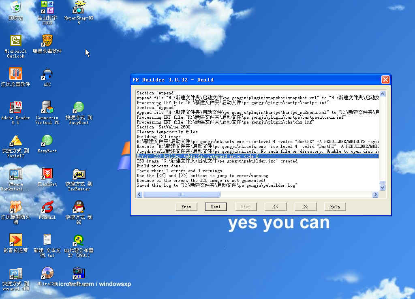Click the 'Building ISO image' log line
This screenshot has width=415, height=299.
[x=158, y=137]
